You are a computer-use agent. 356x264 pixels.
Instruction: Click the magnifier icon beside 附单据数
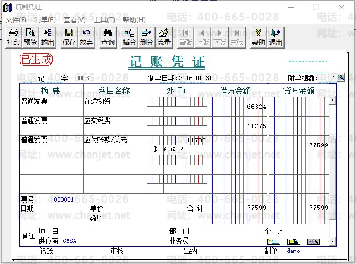coord(340,78)
